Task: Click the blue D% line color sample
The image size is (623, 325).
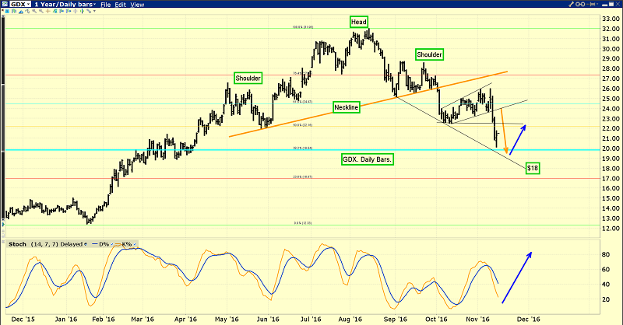Action: click(94, 244)
